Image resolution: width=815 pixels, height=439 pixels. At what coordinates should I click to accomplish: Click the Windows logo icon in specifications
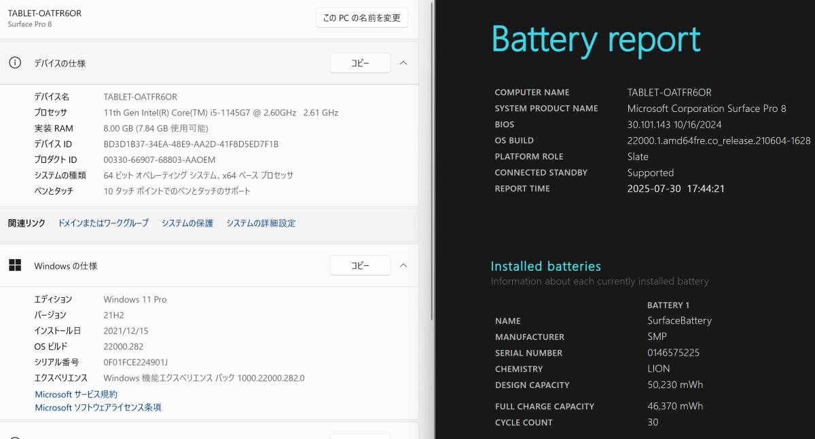[x=15, y=265]
